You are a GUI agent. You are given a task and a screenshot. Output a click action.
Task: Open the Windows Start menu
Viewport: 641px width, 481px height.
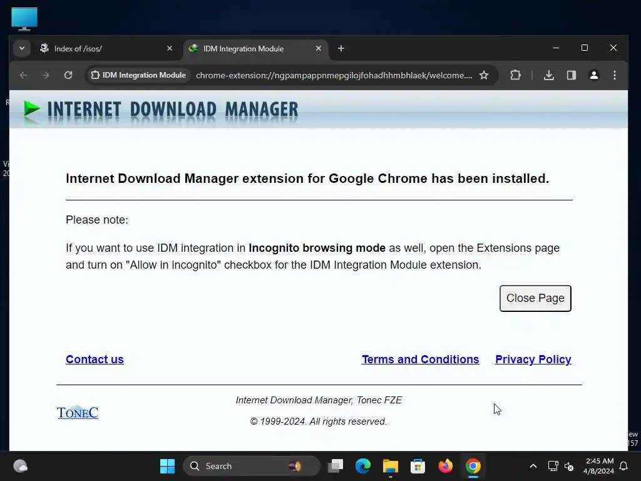click(167, 466)
